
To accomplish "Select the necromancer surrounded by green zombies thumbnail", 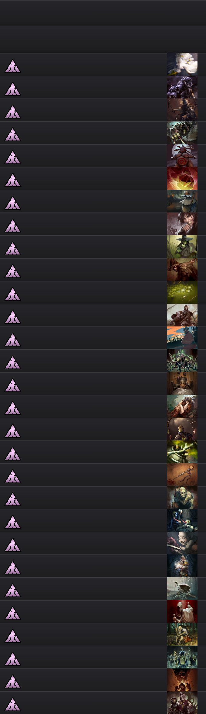I will 182,361.
